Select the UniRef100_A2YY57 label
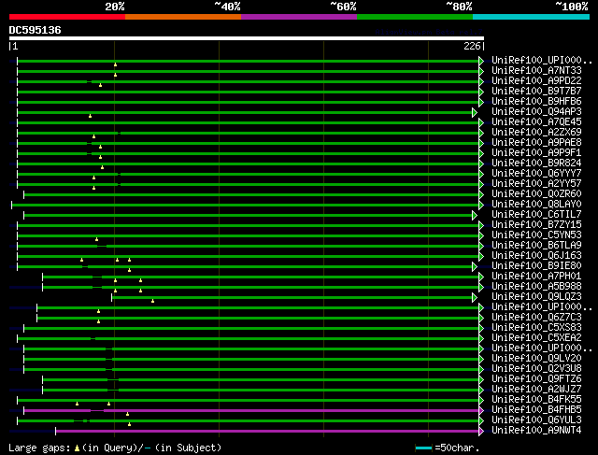 coord(536,184)
